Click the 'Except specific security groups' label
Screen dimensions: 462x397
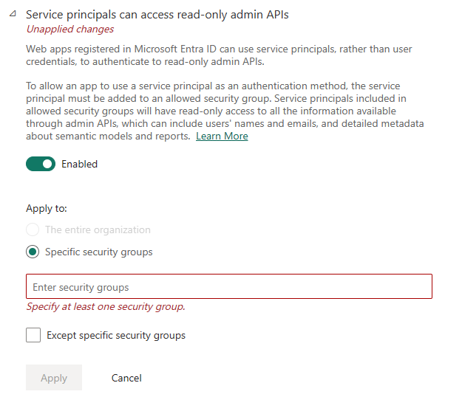coord(116,335)
